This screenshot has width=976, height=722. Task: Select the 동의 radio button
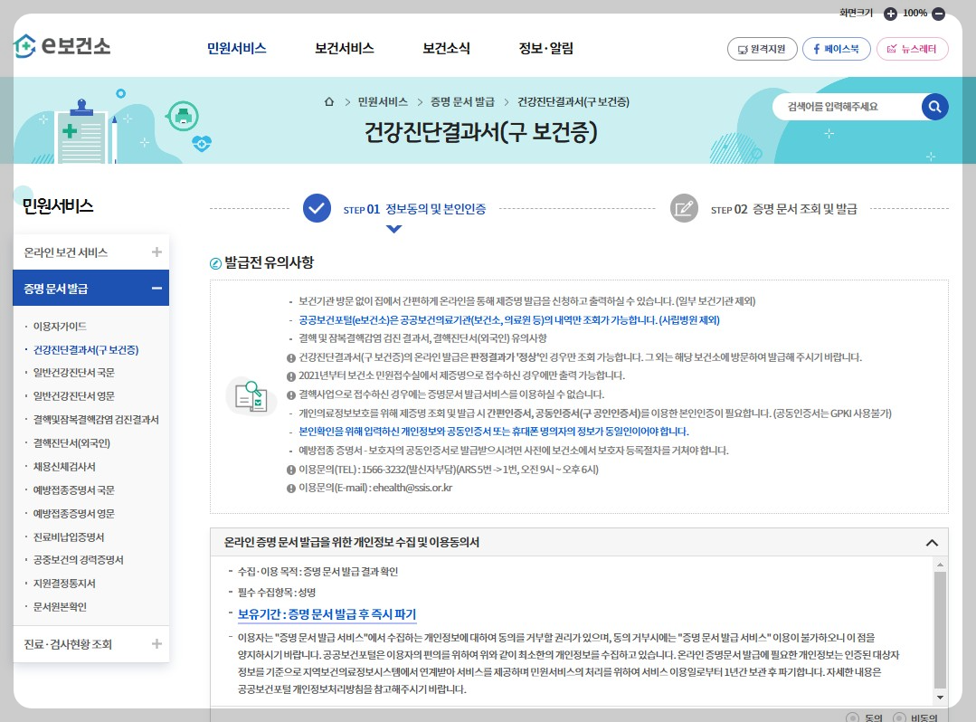point(853,717)
